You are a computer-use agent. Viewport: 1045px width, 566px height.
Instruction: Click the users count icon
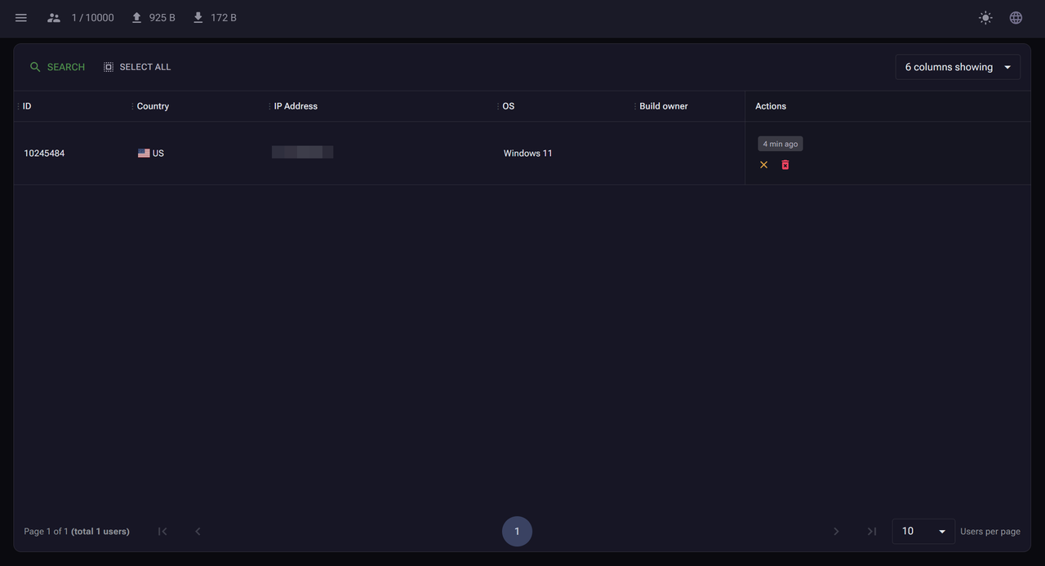[x=54, y=18]
